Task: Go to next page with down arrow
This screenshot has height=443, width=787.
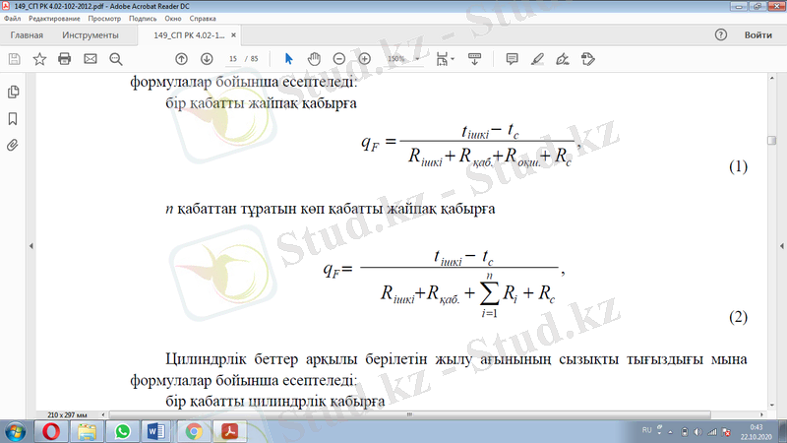Action: (x=207, y=59)
